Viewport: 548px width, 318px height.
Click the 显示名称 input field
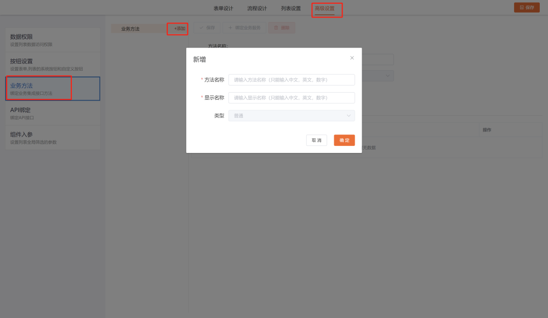click(292, 98)
